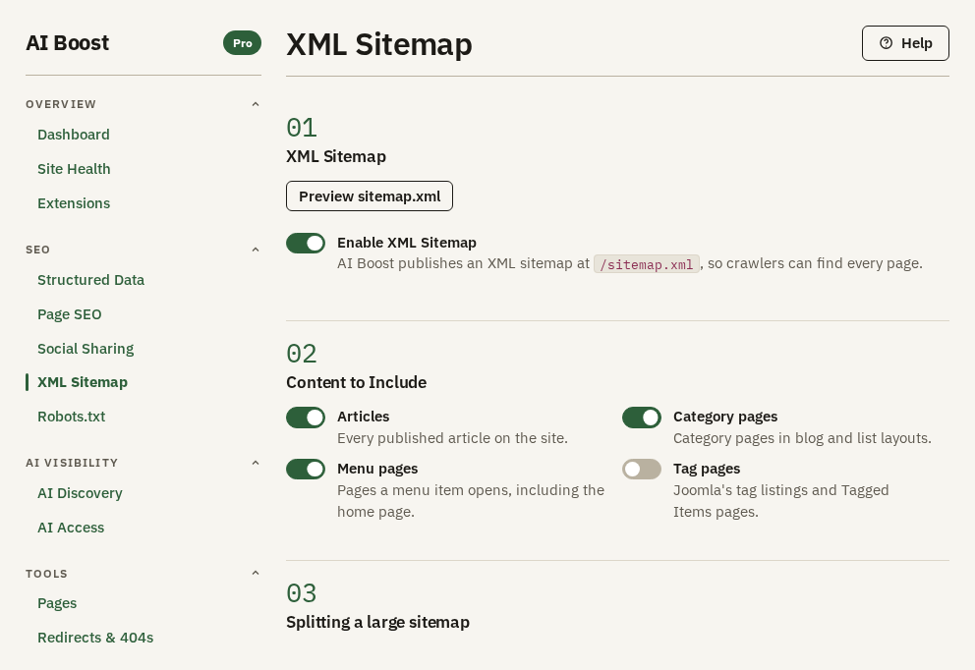
Task: Click the Enable XML Sitemap label
Action: click(x=407, y=243)
